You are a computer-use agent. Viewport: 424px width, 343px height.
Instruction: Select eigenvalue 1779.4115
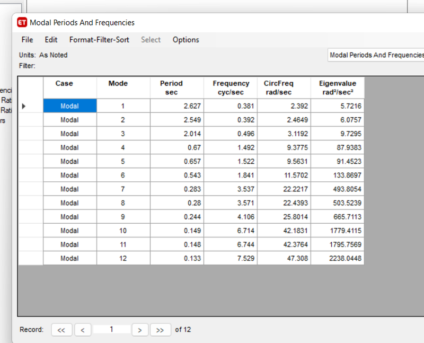pos(338,231)
